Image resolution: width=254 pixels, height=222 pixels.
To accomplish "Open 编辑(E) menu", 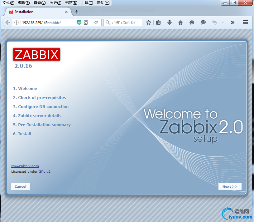I will pyautogui.click(x=24, y=3).
